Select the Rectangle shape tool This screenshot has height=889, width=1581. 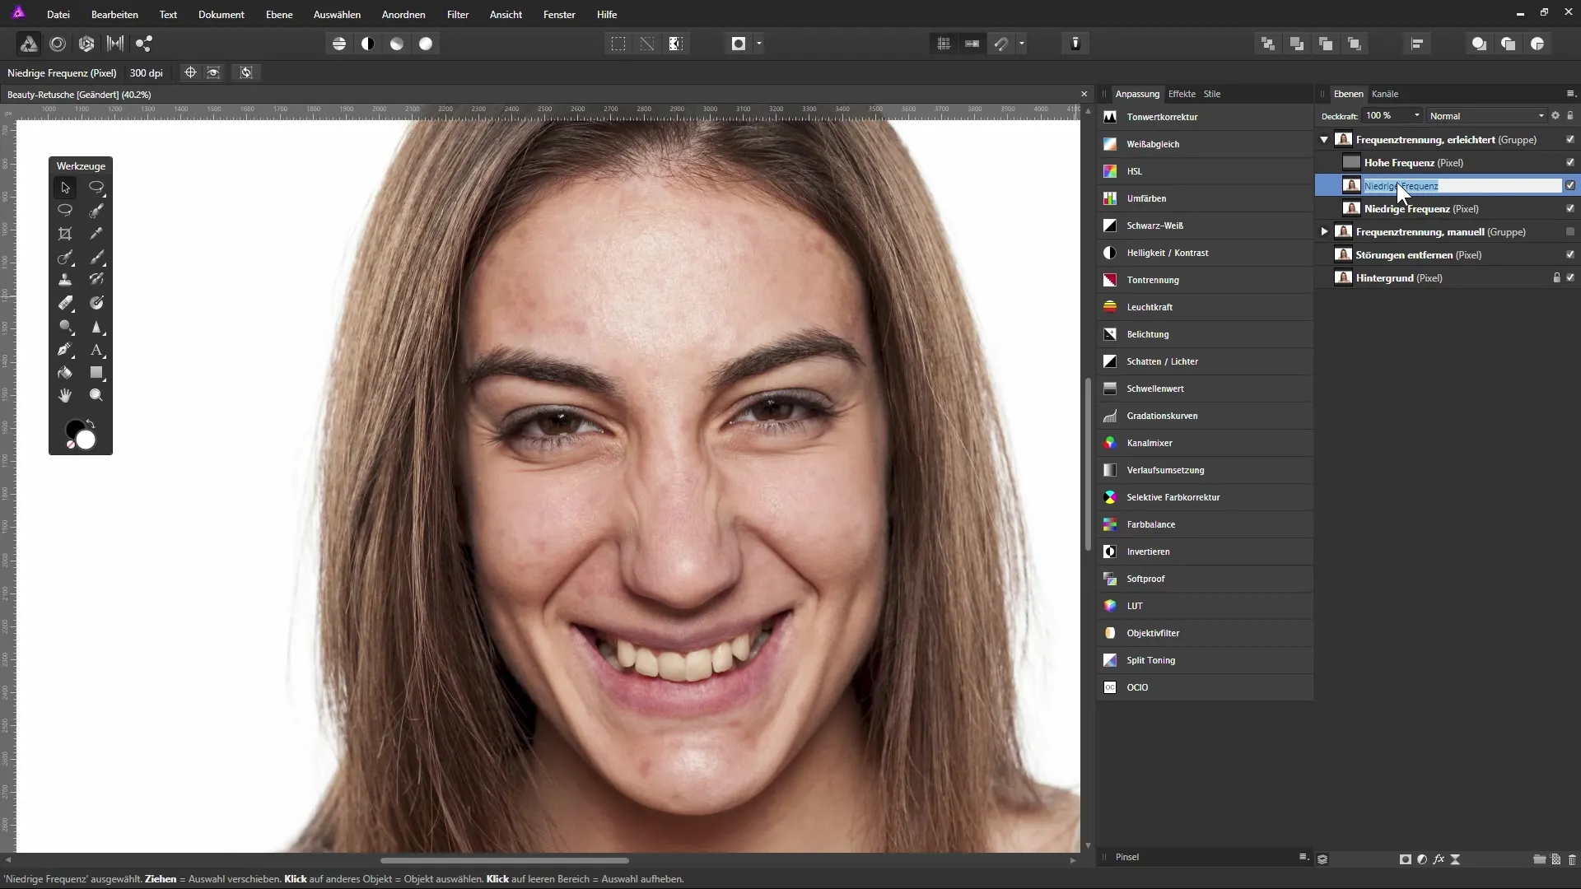coord(96,373)
